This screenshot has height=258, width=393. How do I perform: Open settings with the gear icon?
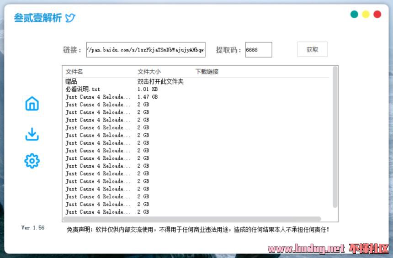pos(32,161)
